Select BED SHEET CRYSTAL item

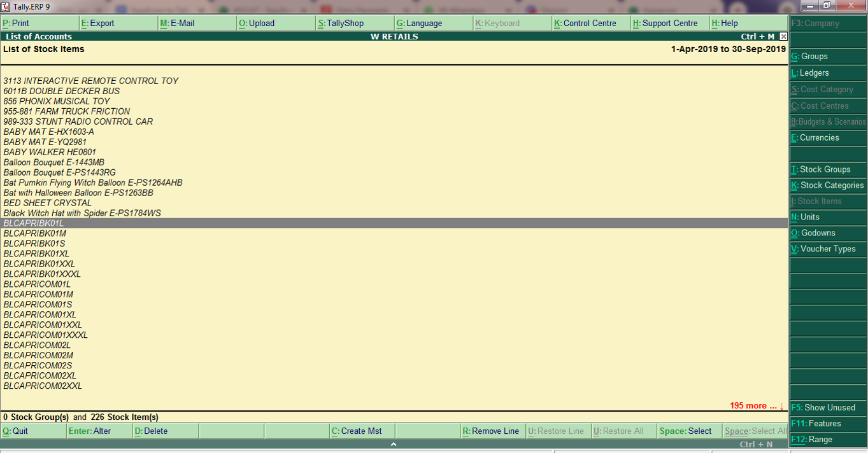click(48, 203)
